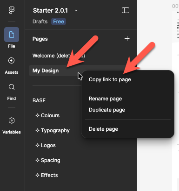Open the Colours page

50,115
